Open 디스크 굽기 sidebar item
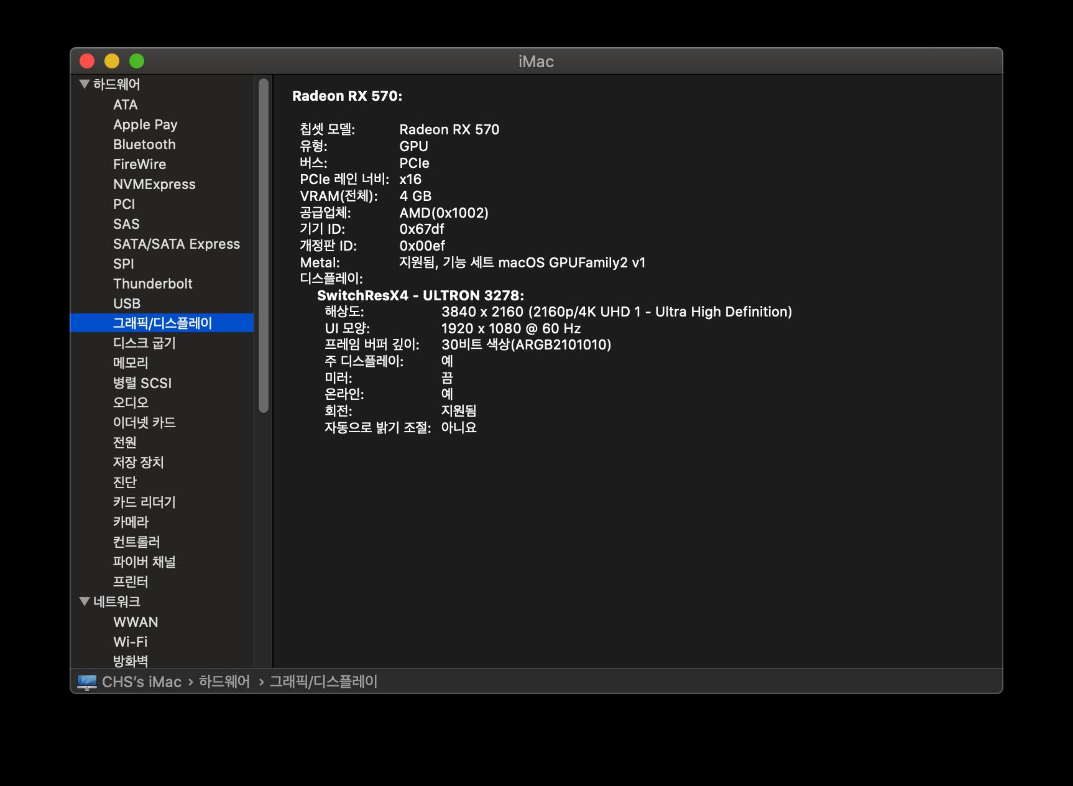The image size is (1073, 786). (x=145, y=343)
